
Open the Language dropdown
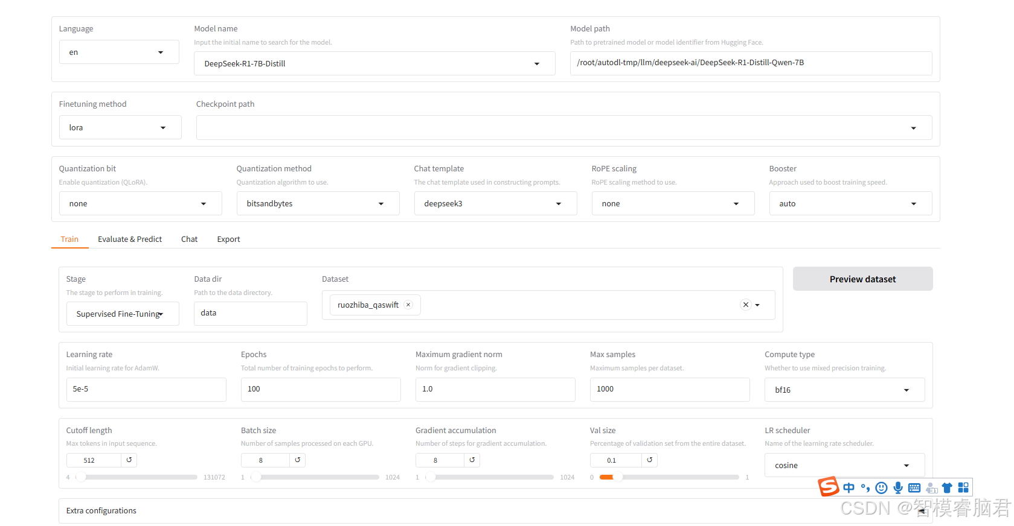click(x=119, y=52)
